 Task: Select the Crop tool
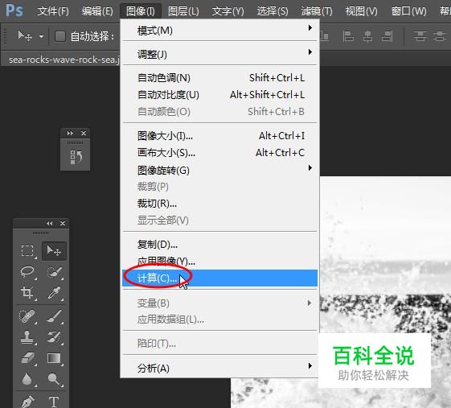point(27,292)
